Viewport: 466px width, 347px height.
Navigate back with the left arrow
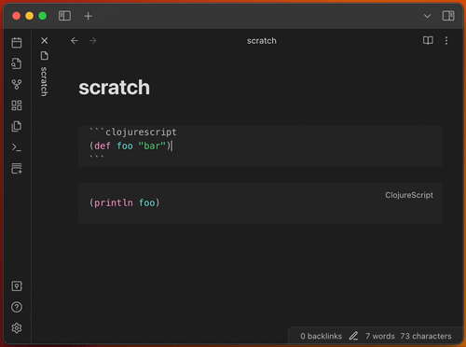(x=75, y=41)
